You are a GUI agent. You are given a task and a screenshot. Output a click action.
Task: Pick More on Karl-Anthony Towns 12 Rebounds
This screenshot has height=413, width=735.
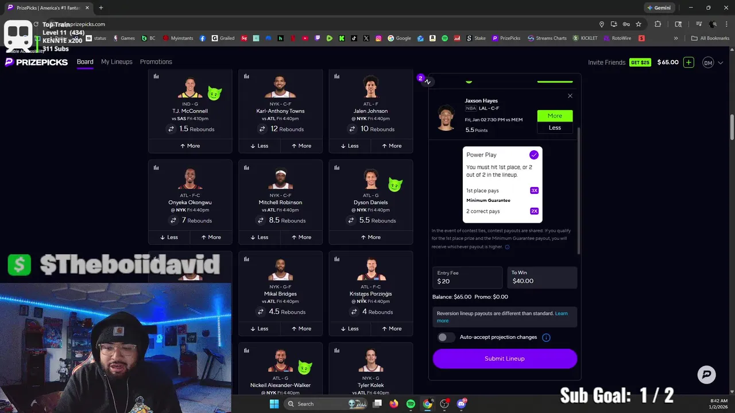pos(301,146)
